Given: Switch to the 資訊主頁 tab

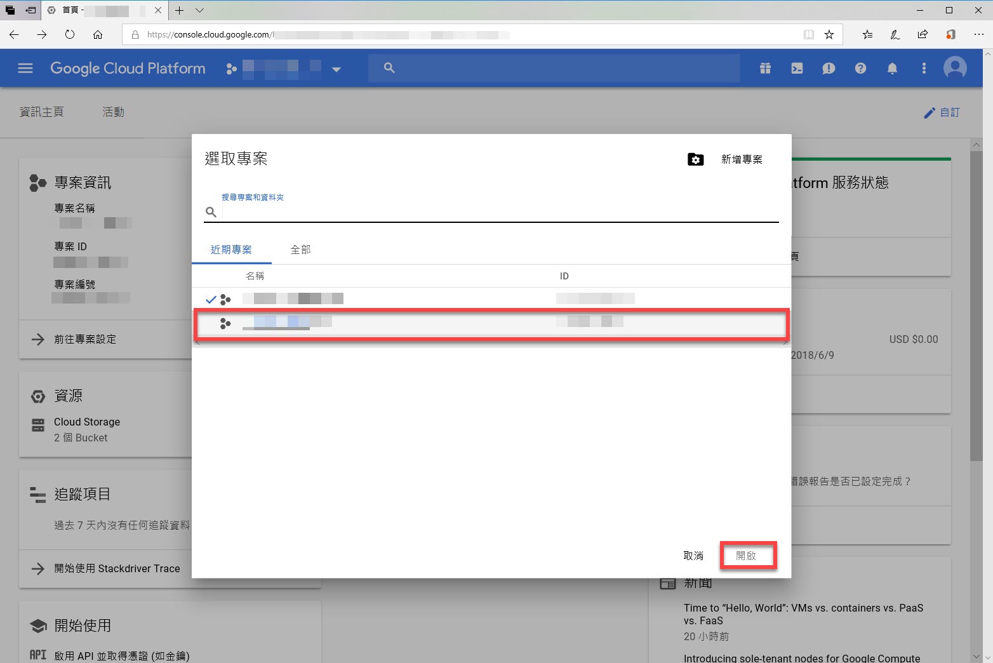Looking at the screenshot, I should 41,112.
